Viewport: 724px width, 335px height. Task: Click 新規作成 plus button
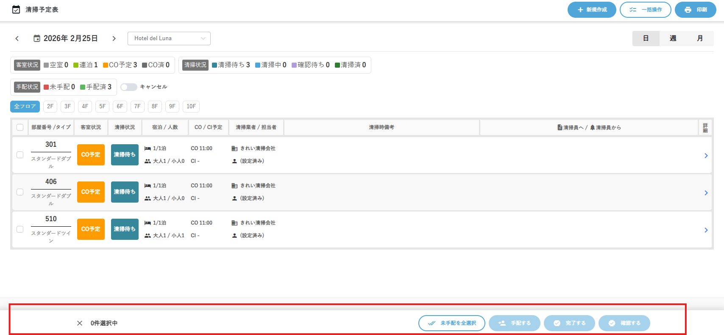pyautogui.click(x=592, y=10)
